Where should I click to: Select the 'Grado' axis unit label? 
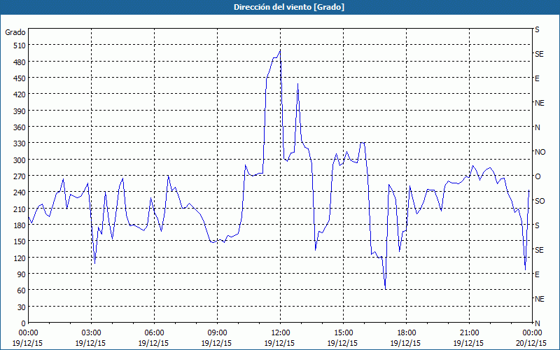[x=15, y=32]
